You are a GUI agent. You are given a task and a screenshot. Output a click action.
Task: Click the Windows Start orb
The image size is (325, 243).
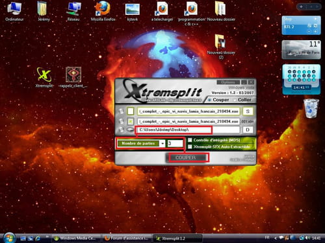[9, 238]
